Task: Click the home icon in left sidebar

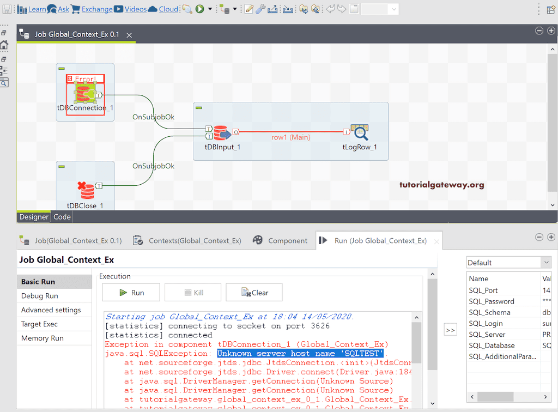Action: point(4,45)
